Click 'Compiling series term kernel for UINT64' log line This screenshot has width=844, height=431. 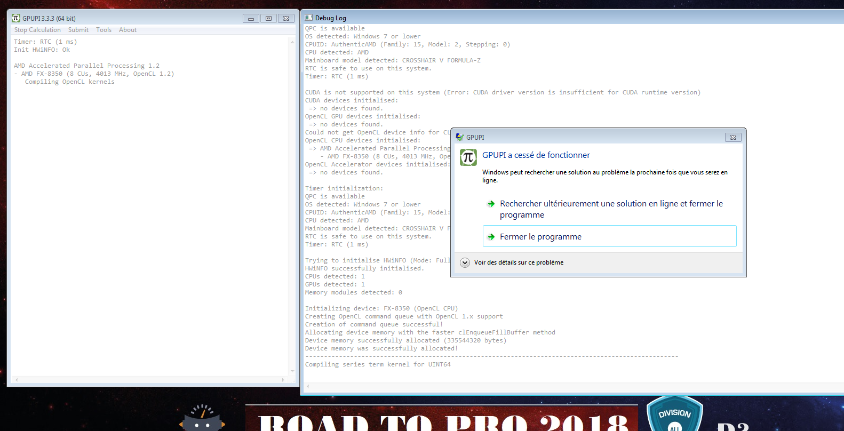point(378,364)
